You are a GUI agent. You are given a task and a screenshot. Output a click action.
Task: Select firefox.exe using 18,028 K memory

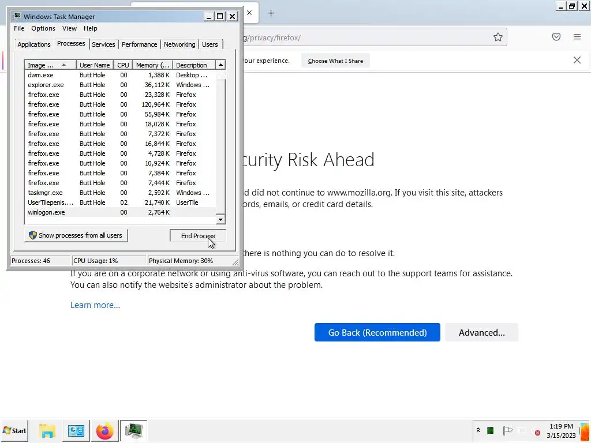120,124
